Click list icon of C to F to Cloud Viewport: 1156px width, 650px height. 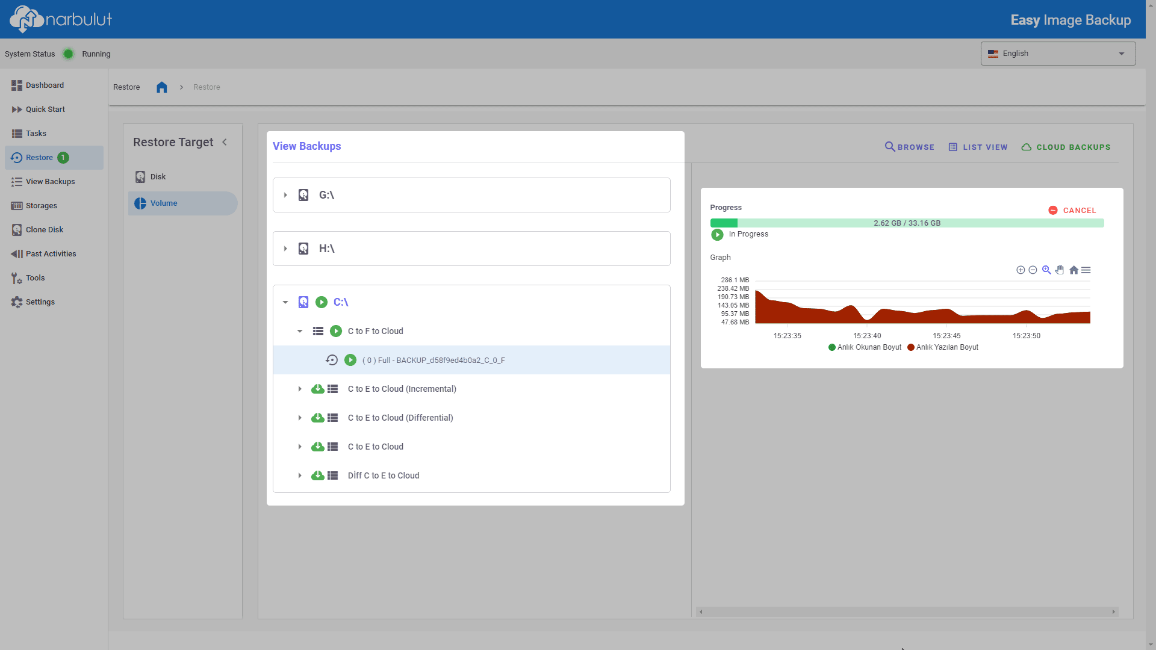(x=318, y=331)
